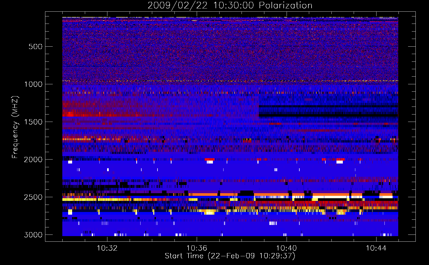The height and width of the screenshot is (265, 429).
Task: Click the 500 frequency tick label
Action: (36, 47)
